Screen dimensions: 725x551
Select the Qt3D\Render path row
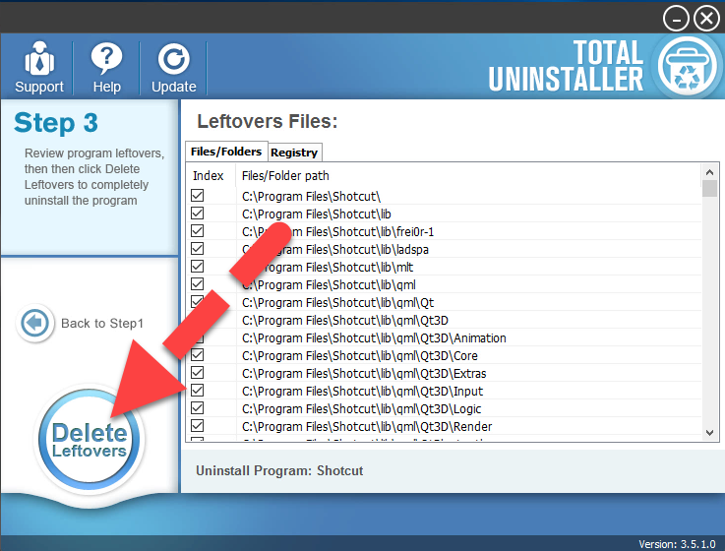point(367,427)
